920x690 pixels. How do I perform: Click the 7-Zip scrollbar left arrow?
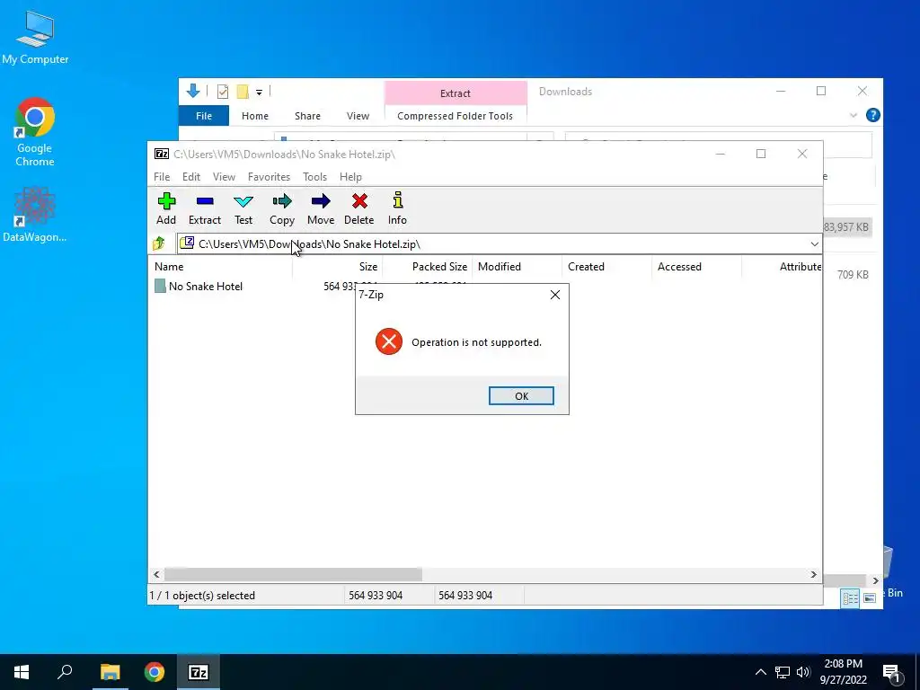[x=156, y=574]
